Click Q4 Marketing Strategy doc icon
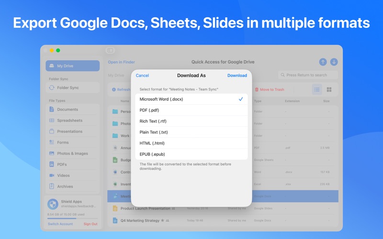 click(x=115, y=220)
